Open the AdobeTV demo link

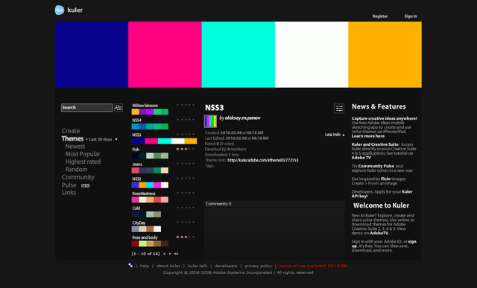[x=379, y=233]
